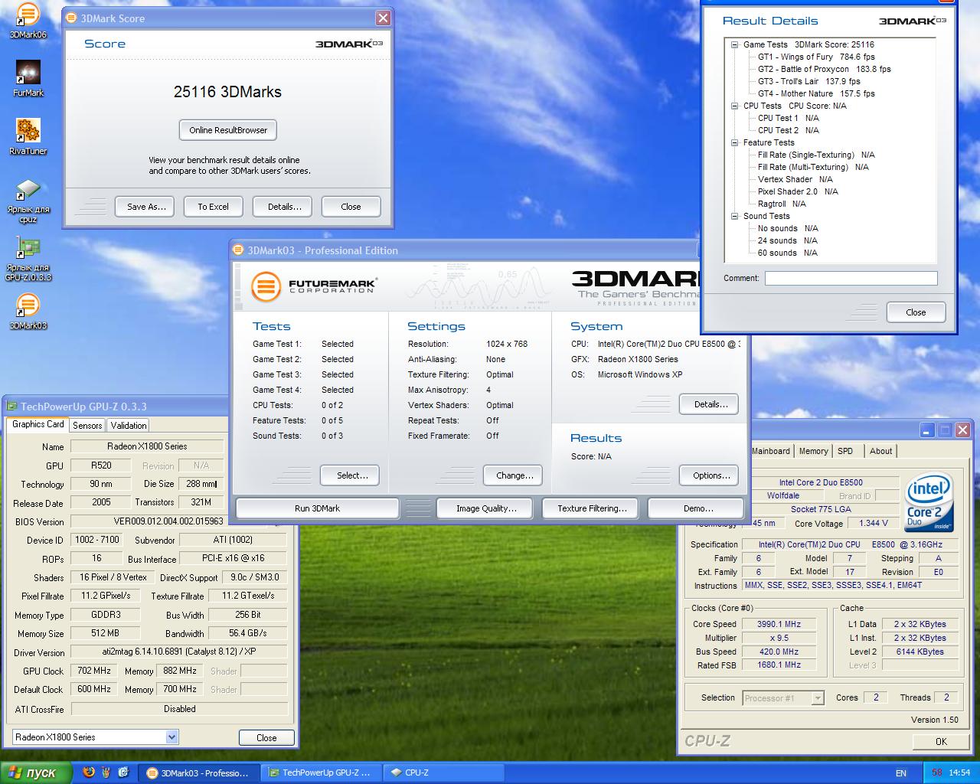Select GT4 - Mother Nature result row
The image size is (980, 784).
click(816, 93)
